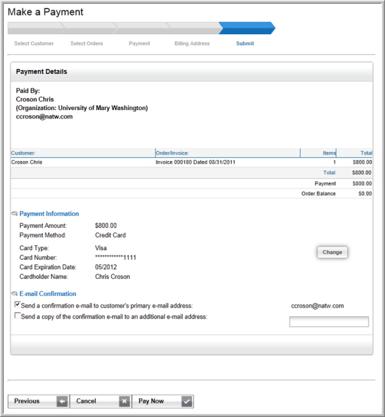Go to the Select Customer step
This screenshot has height=417, width=385.
coord(34,43)
